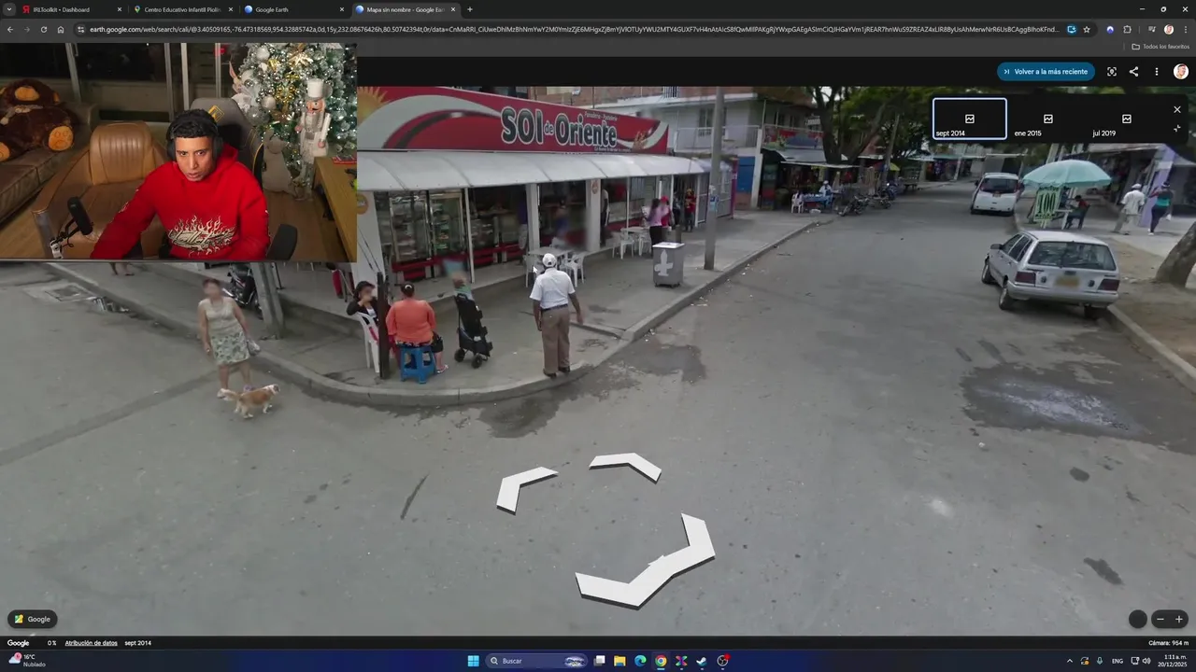This screenshot has height=672, width=1196.
Task: Open Chrome profile avatar in toolbar
Action: (x=1169, y=29)
